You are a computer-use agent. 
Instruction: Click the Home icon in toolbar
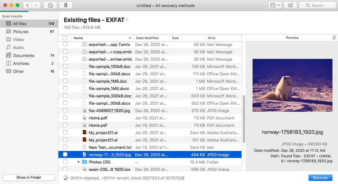click(50, 5)
